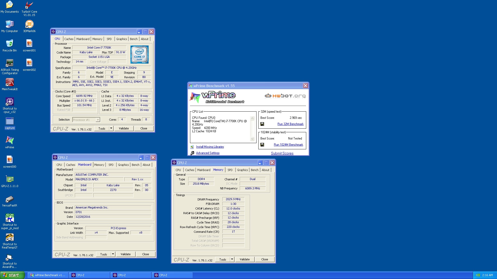Image resolution: width=497 pixels, height=279 pixels.
Task: Click Run 32M Benchmark link
Action: (290, 124)
